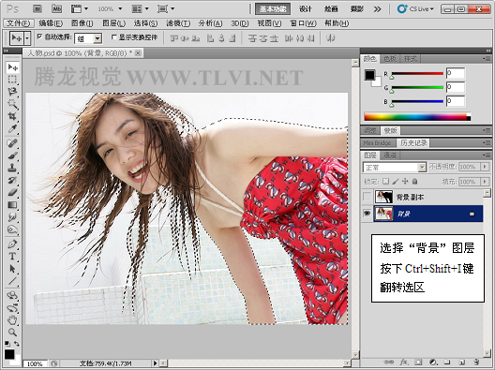The image size is (495, 370).
Task: Show the 背景 副本 layer visibility
Action: point(367,197)
